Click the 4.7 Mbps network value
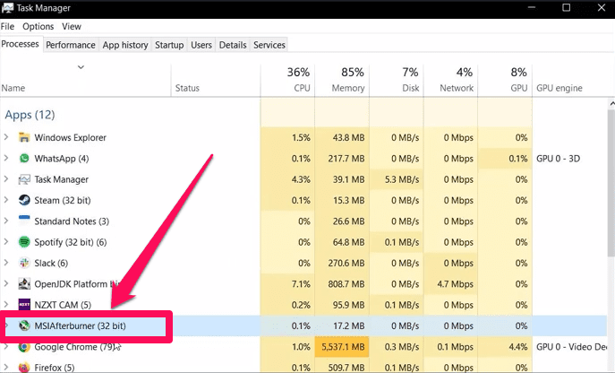The width and height of the screenshot is (615, 373). click(x=455, y=283)
